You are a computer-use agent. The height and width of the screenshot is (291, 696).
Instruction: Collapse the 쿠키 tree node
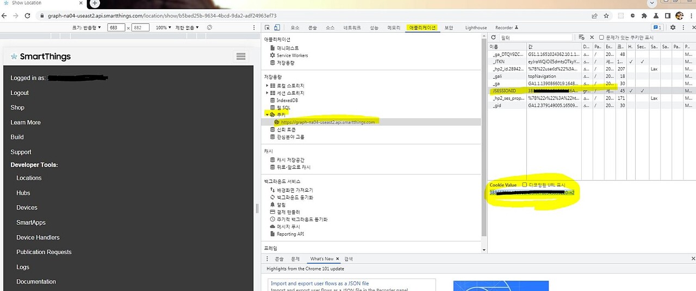click(x=266, y=115)
